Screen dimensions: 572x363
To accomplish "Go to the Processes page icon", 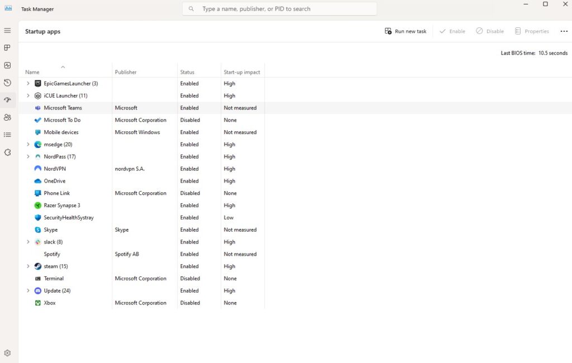I will [x=7, y=48].
